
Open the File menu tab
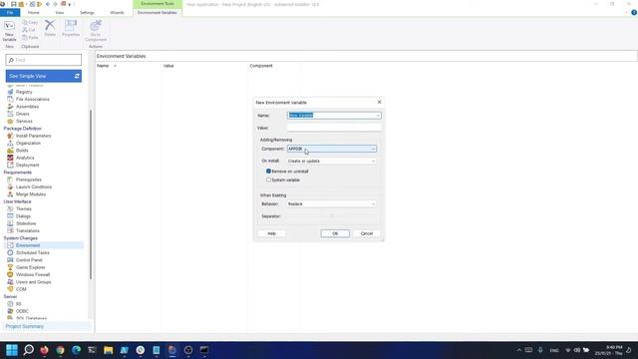tap(10, 13)
